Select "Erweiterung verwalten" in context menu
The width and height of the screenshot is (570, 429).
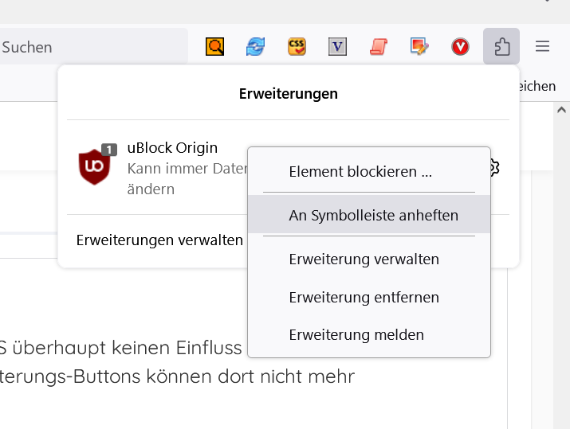(364, 259)
